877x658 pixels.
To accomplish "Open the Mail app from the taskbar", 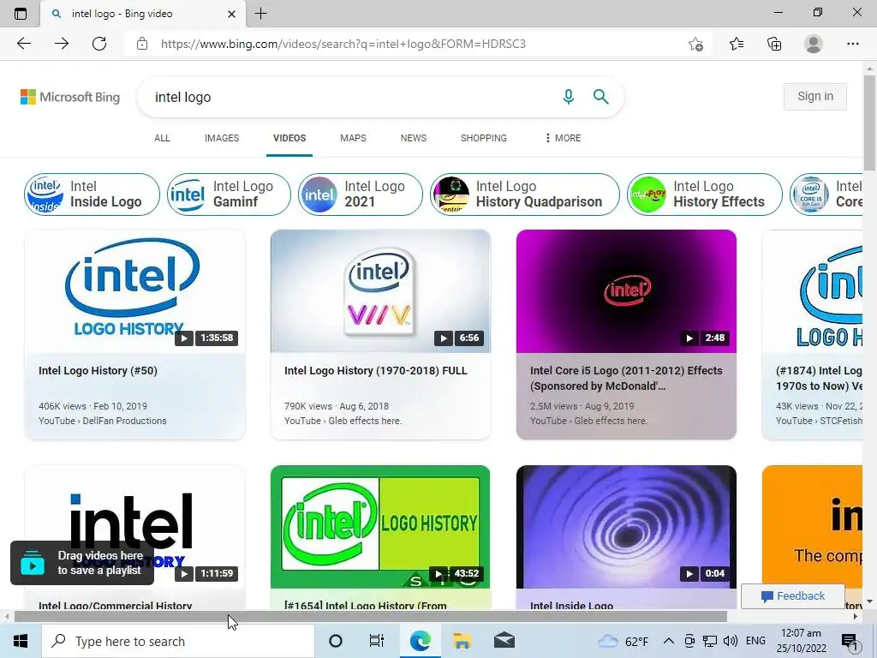I will pos(504,641).
